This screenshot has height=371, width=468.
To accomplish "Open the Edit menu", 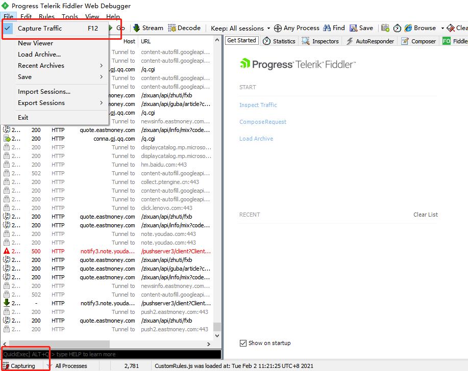I will (26, 16).
